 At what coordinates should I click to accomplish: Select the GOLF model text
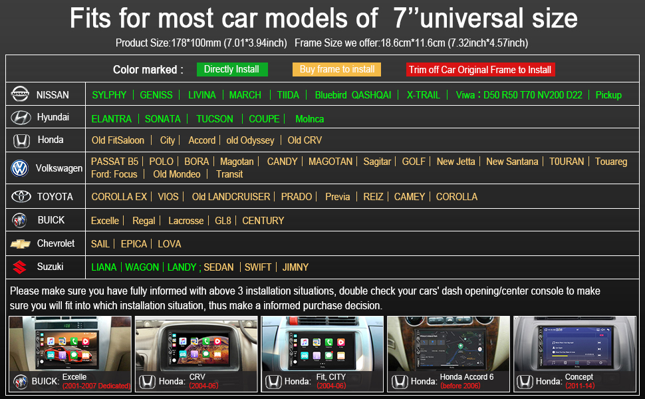(x=414, y=162)
